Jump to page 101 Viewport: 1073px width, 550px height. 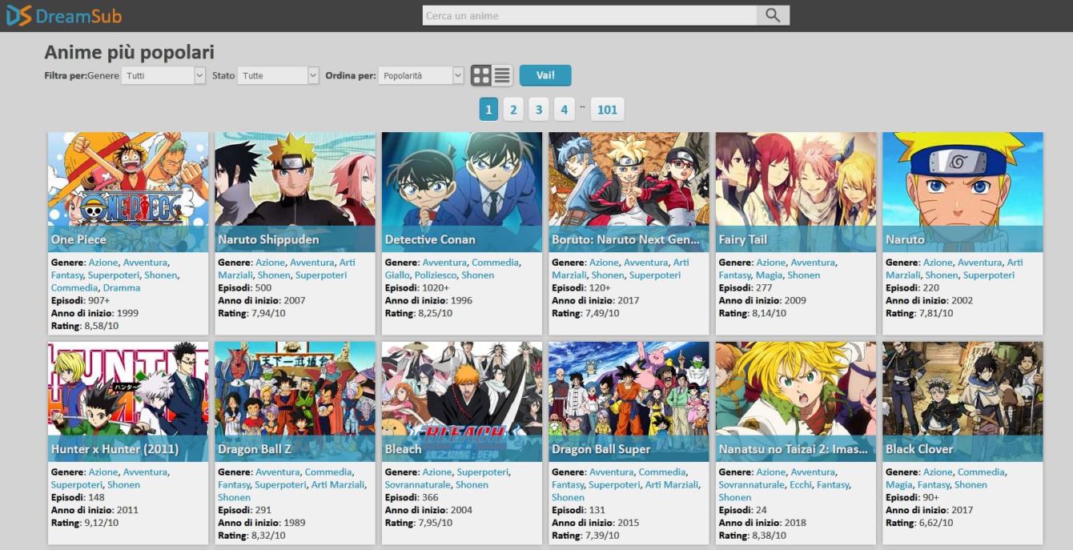[607, 110]
